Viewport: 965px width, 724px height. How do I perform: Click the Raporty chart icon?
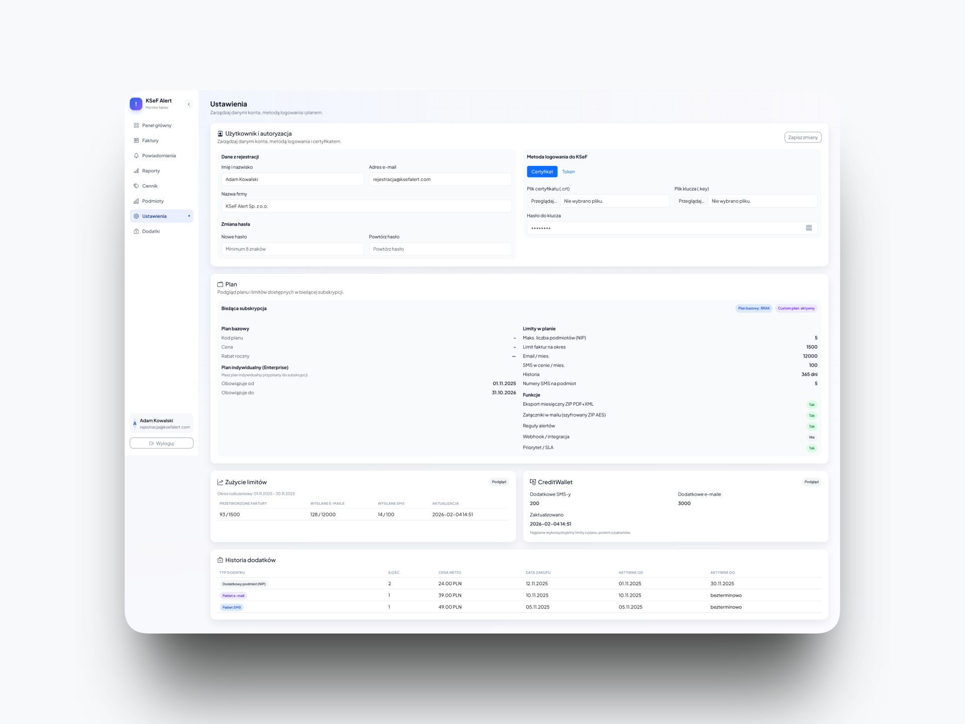[x=136, y=171]
